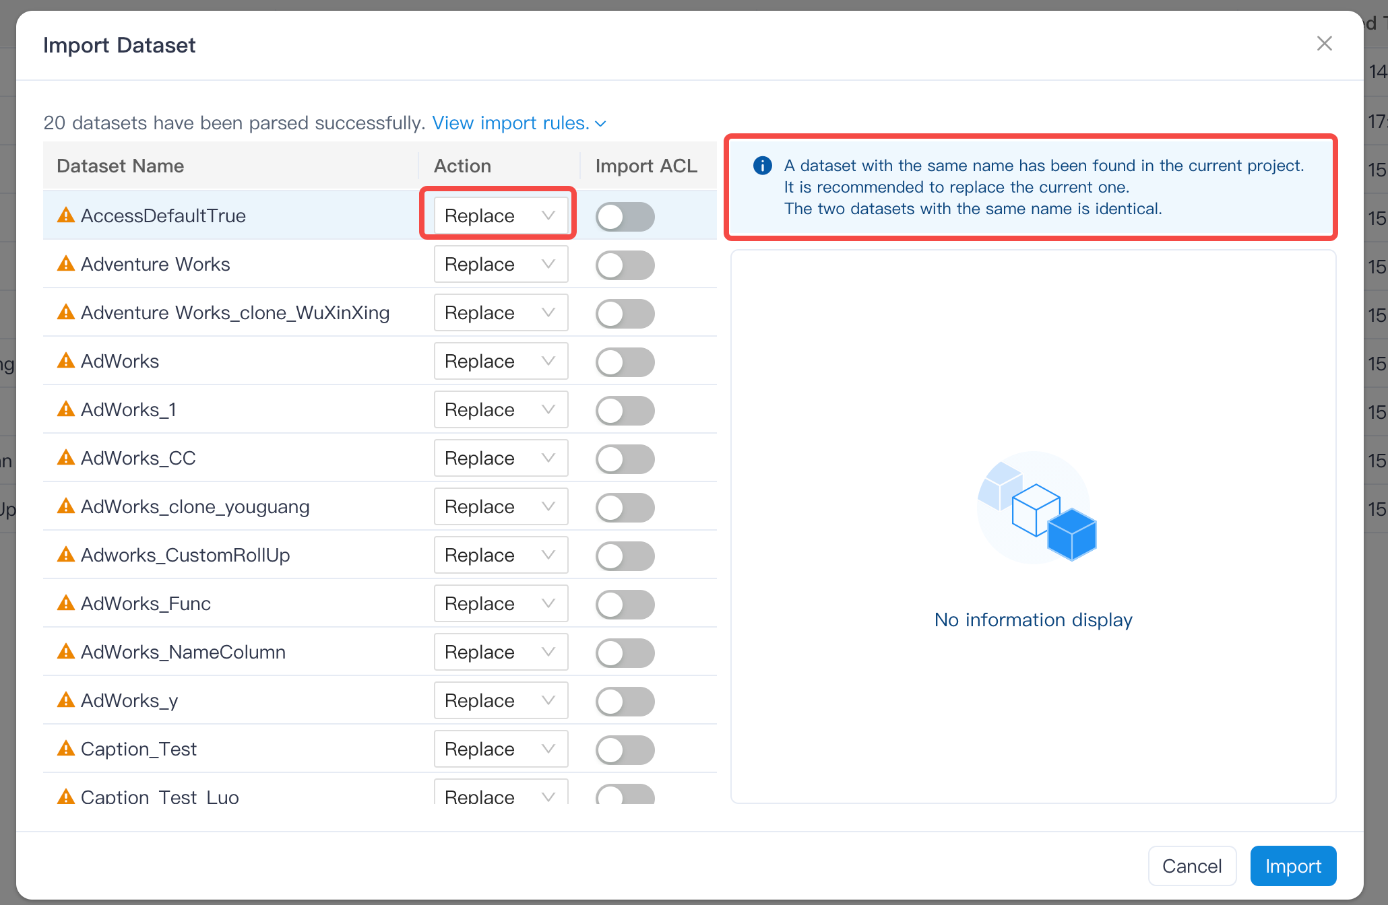This screenshot has height=905, width=1388.
Task: Expand the View import rules link
Action: [519, 123]
